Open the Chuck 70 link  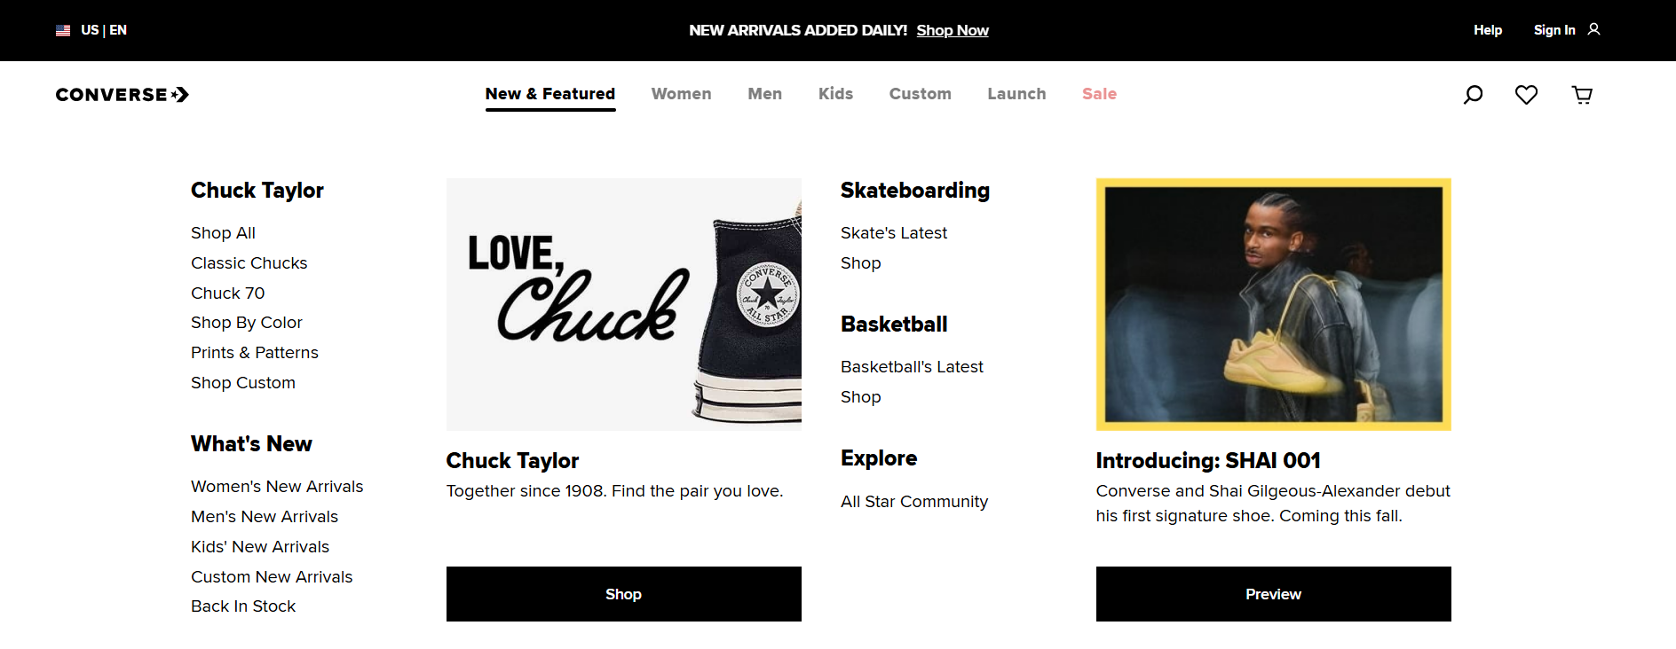pos(227,293)
